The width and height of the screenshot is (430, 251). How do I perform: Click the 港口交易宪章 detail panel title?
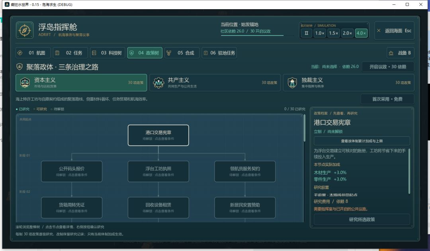[332, 122]
